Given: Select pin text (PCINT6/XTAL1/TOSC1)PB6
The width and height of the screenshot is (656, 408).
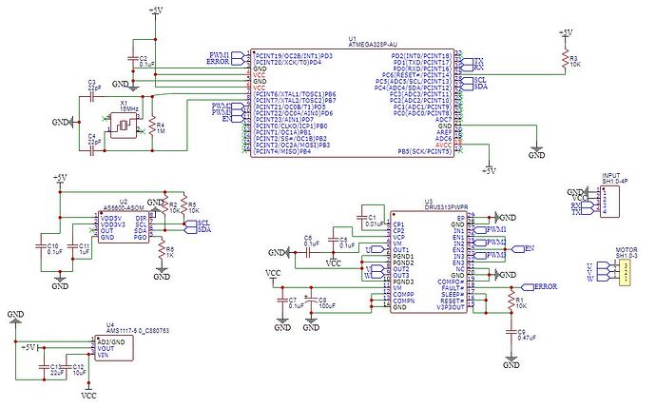Looking at the screenshot, I should (295, 94).
